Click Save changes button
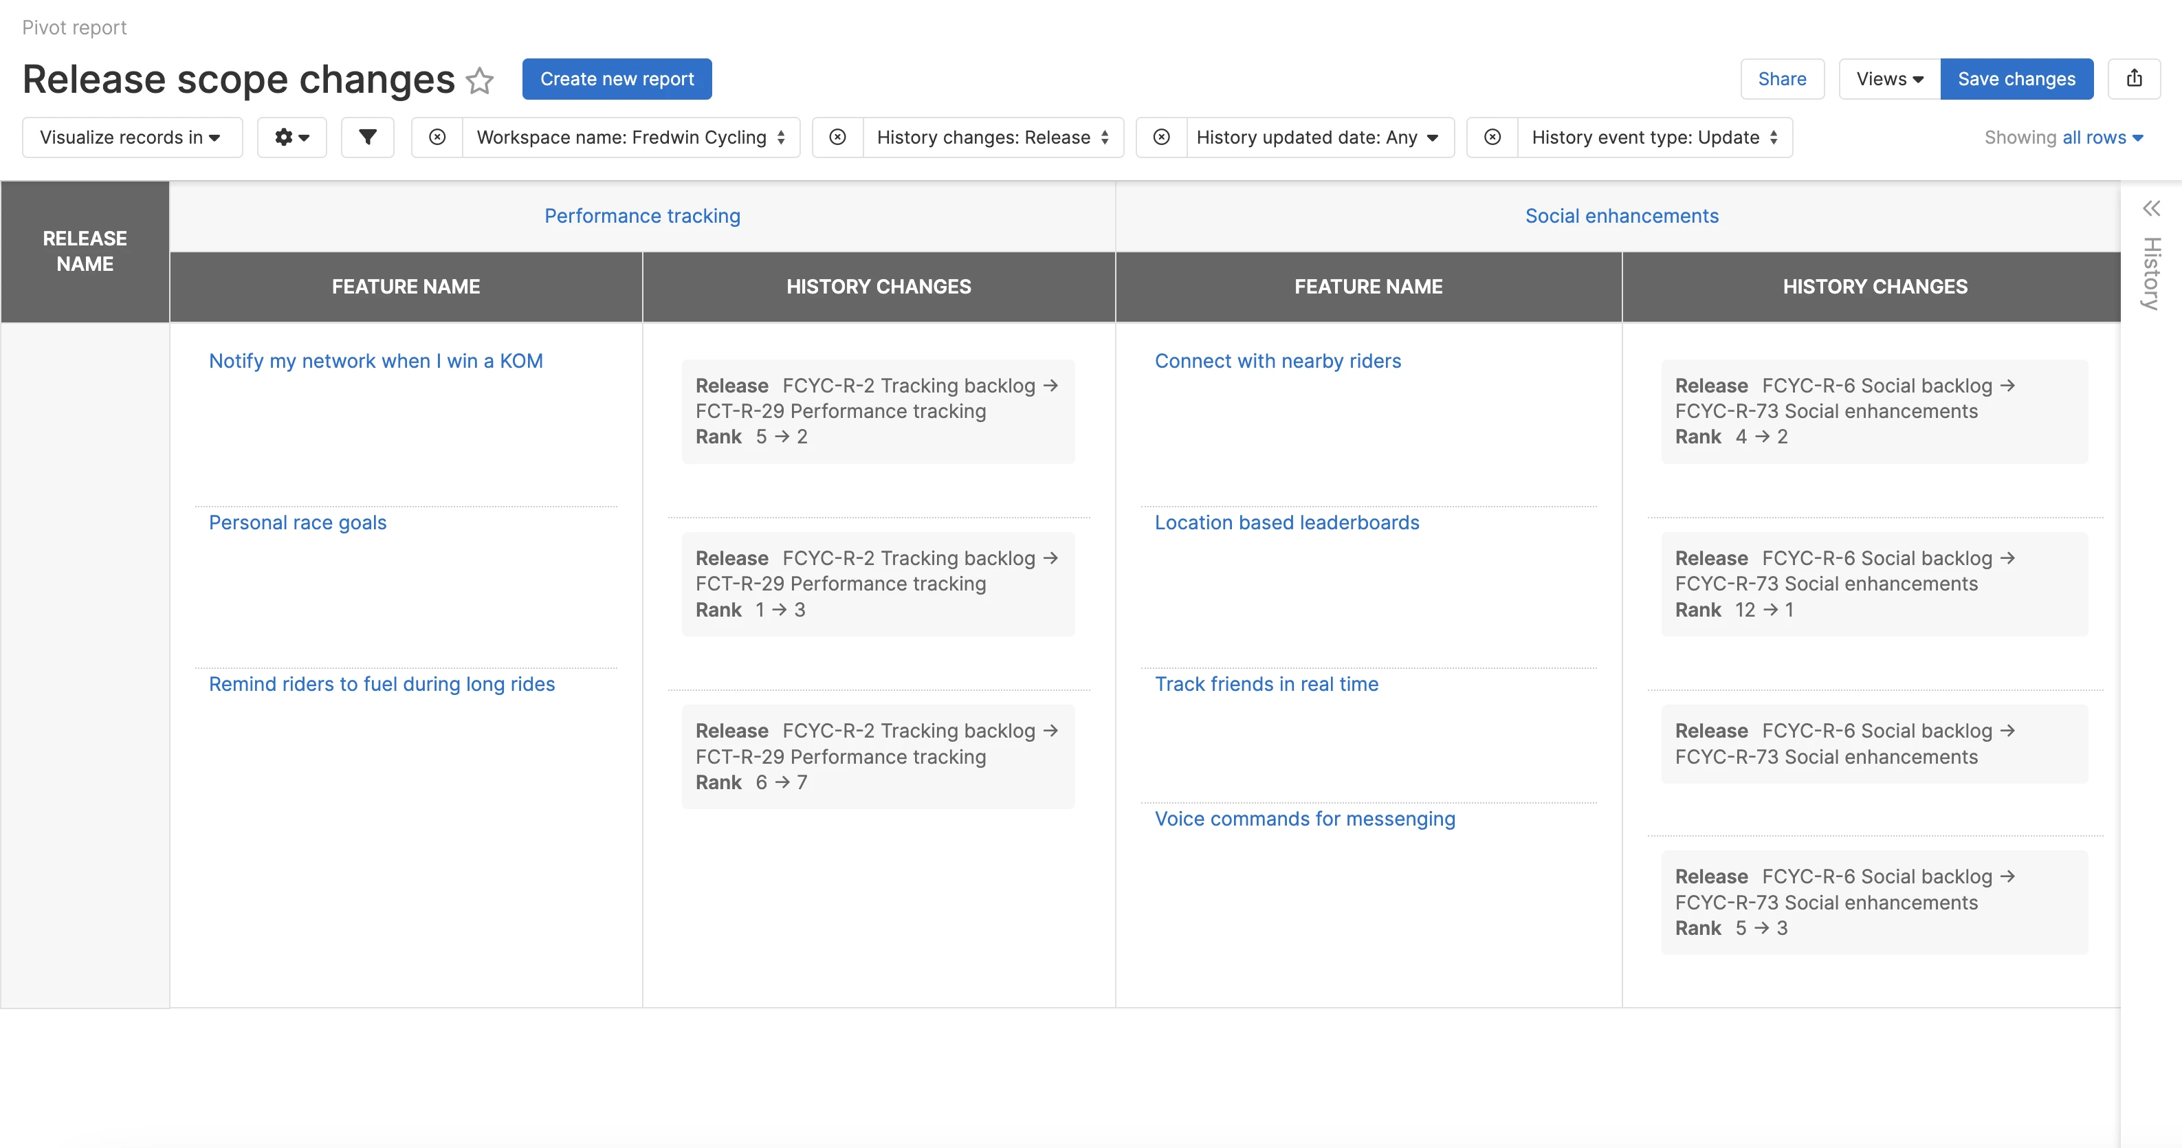2182x1148 pixels. coord(2016,79)
